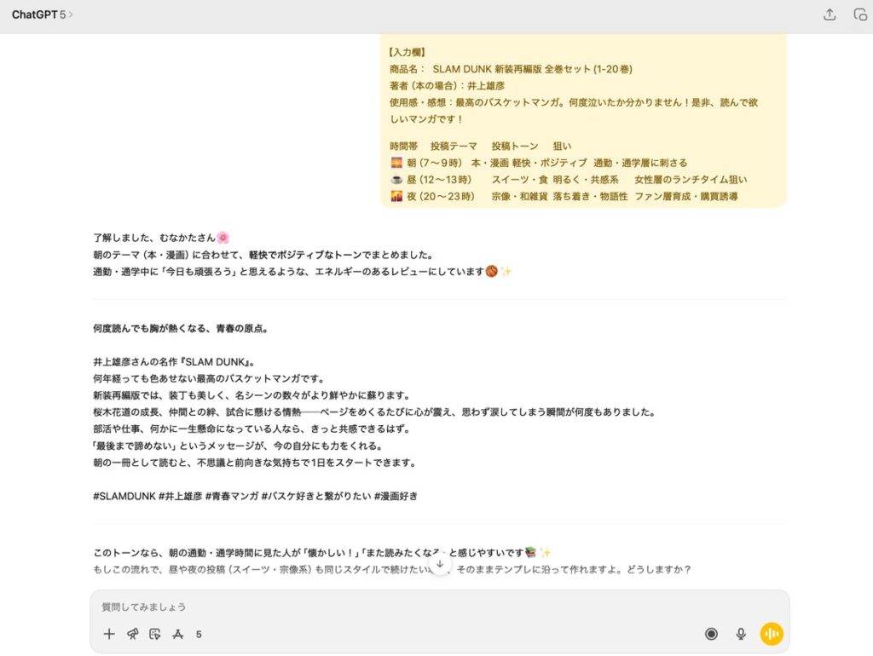Click the greeting line 了解しました、むなかたさん

click(155, 238)
